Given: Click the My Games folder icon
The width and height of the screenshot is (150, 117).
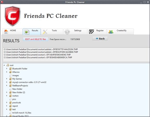Looking at the screenshot, I should (x=10, y=79).
